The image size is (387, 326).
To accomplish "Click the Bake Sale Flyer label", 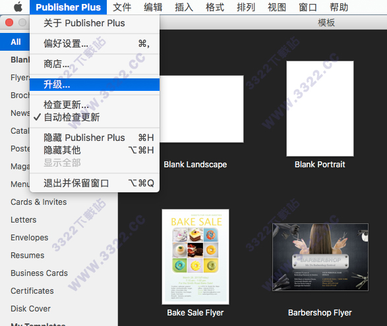I will tap(195, 313).
